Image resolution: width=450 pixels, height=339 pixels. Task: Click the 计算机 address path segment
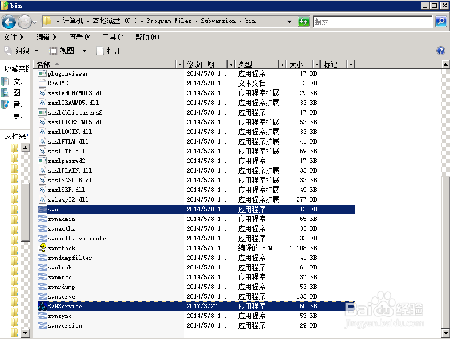72,21
